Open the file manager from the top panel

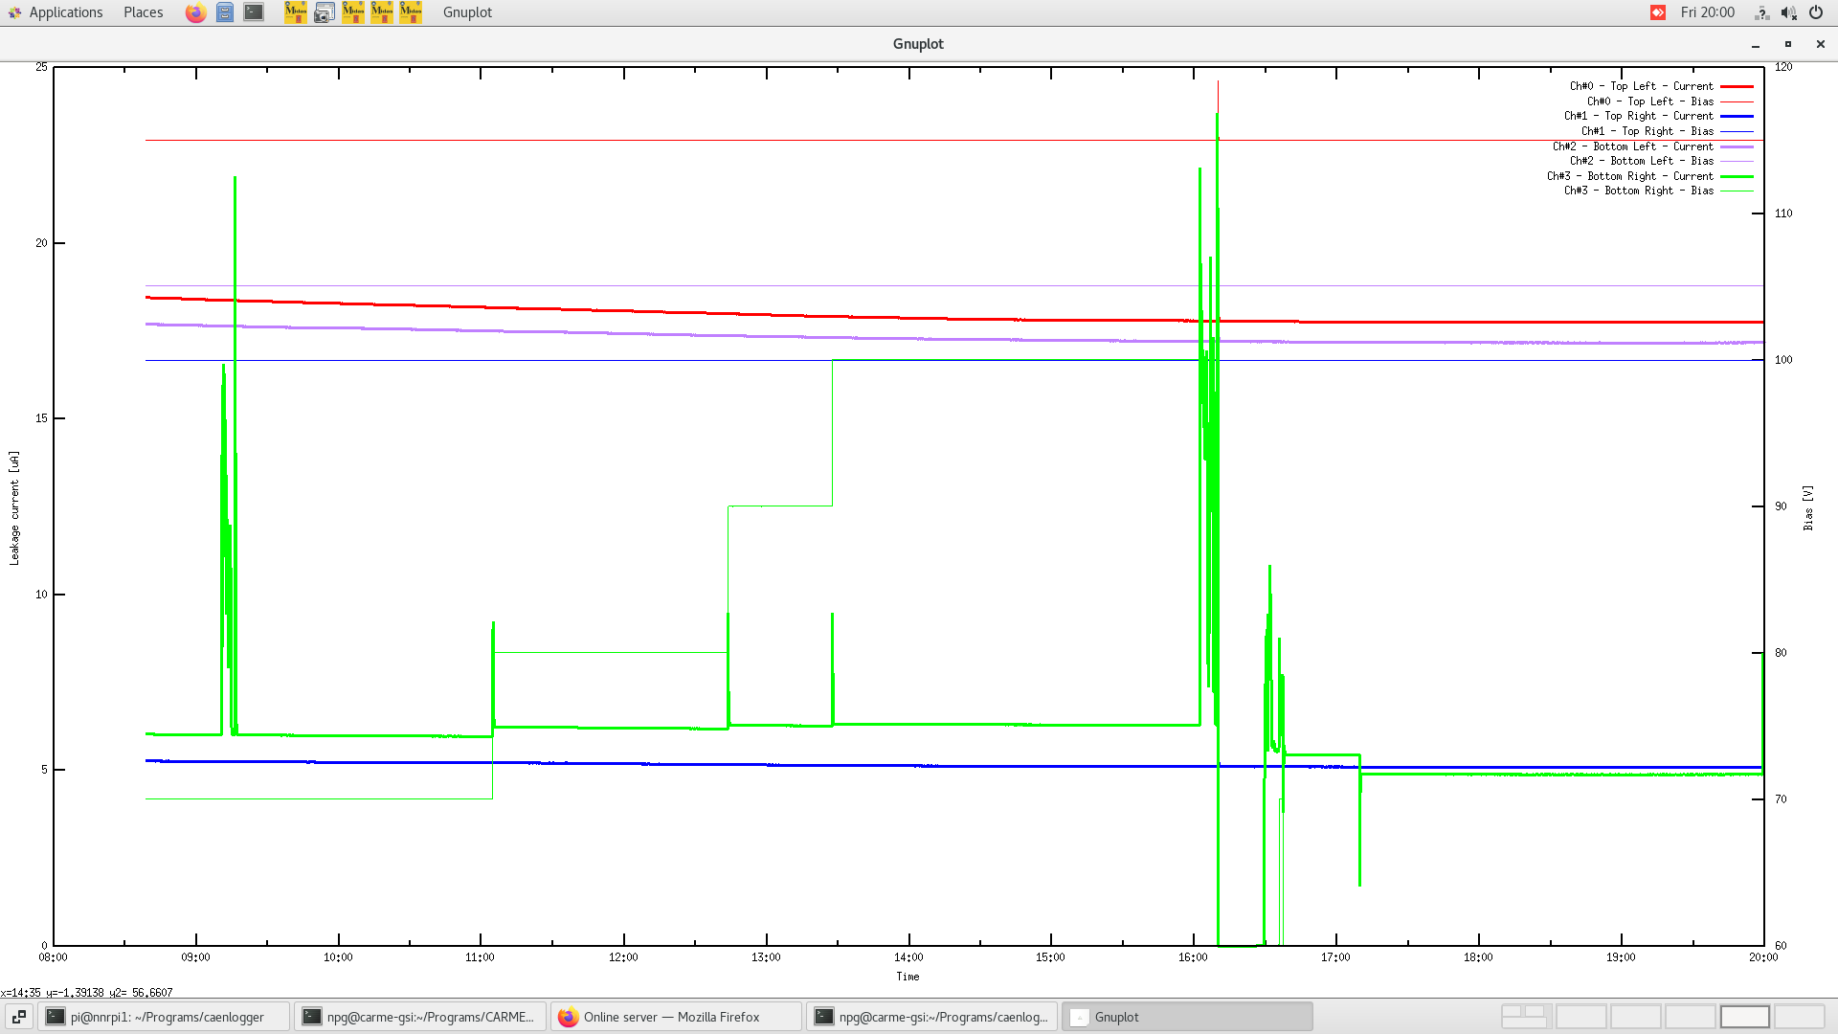point(225,12)
